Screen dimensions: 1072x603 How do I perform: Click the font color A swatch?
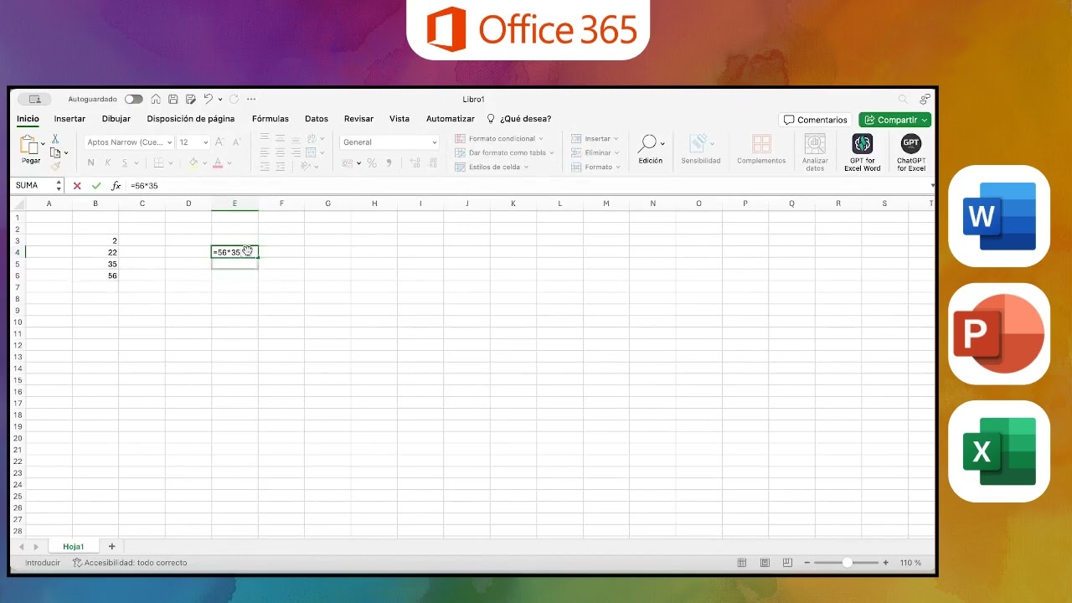pyautogui.click(x=218, y=162)
